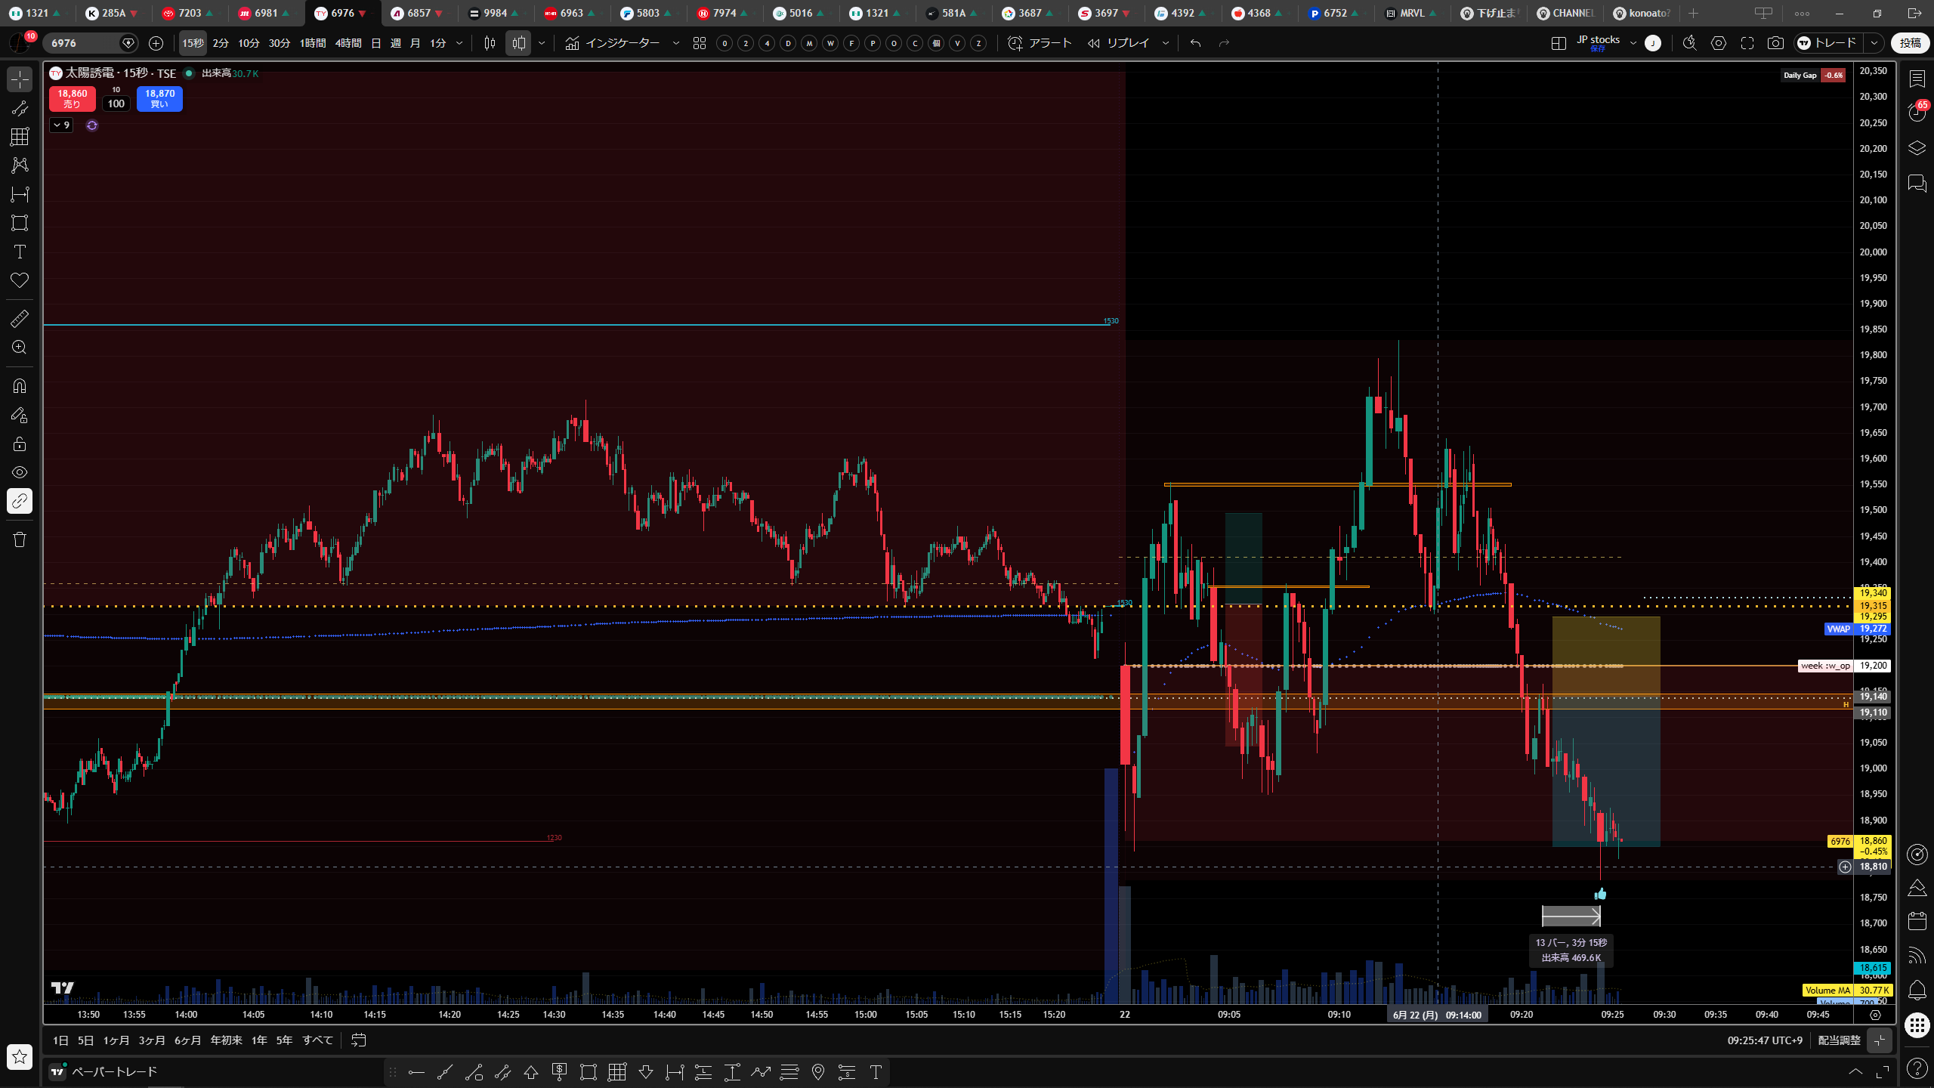Click the 投稿 publish button
Screen dimensions: 1934x1088
(x=1910, y=43)
